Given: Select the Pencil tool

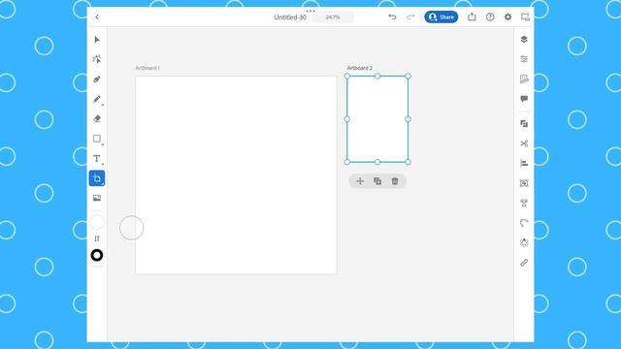Looking at the screenshot, I should tap(97, 99).
